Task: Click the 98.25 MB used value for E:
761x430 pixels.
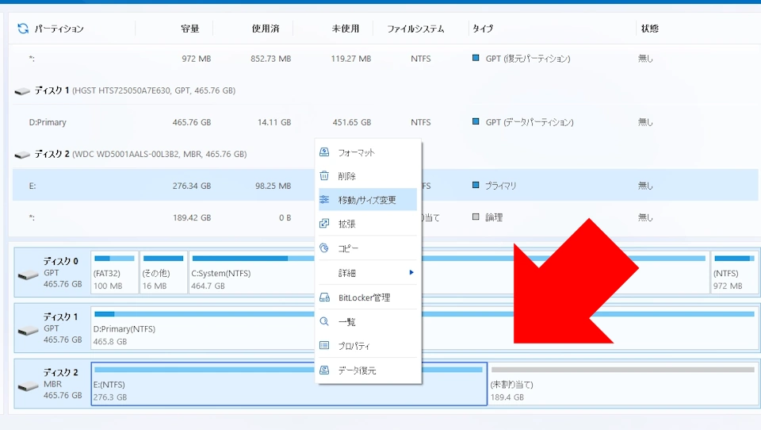Action: (x=273, y=186)
